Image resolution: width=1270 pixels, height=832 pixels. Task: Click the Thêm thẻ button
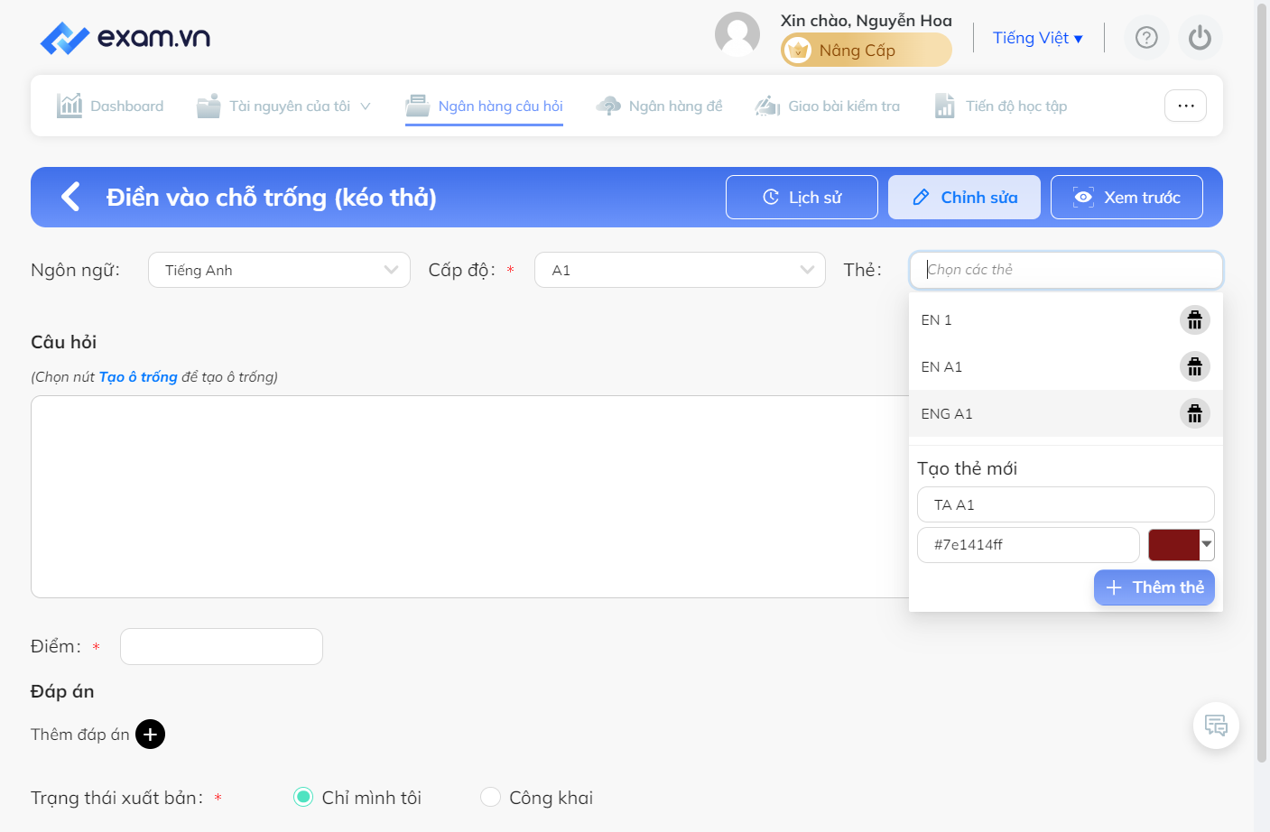coord(1154,587)
